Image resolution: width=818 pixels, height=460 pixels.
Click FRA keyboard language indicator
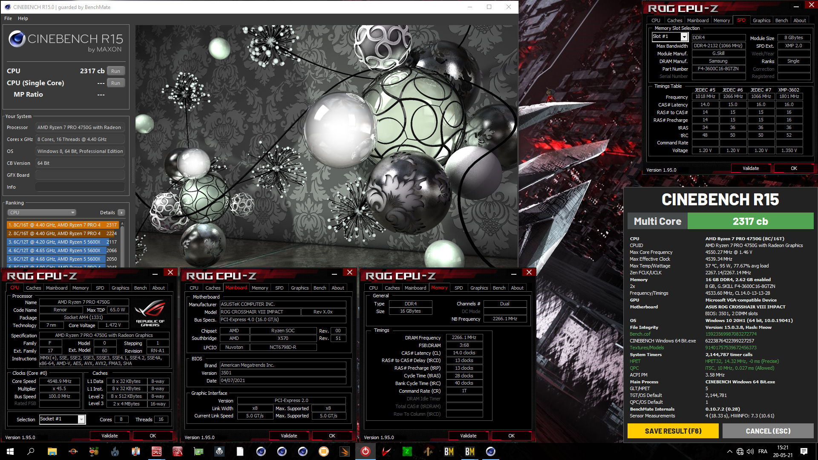pyautogui.click(x=763, y=451)
